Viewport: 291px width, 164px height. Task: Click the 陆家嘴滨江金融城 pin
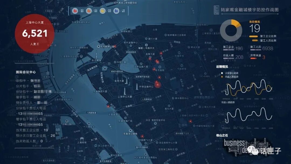point(165,35)
